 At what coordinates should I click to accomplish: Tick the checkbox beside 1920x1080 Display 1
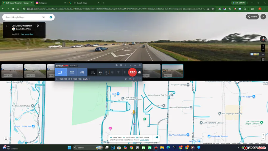57,79
